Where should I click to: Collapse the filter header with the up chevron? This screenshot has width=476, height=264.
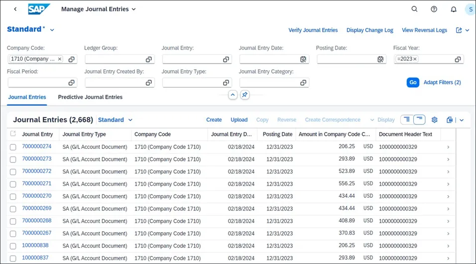(233, 95)
